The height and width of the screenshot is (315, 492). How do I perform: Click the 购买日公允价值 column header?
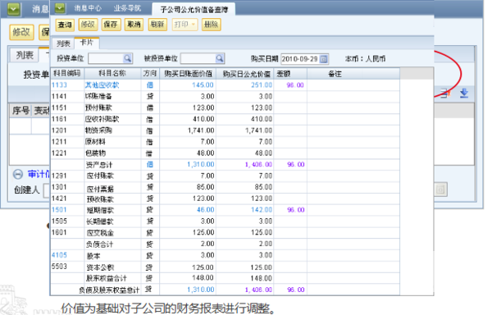pos(246,74)
